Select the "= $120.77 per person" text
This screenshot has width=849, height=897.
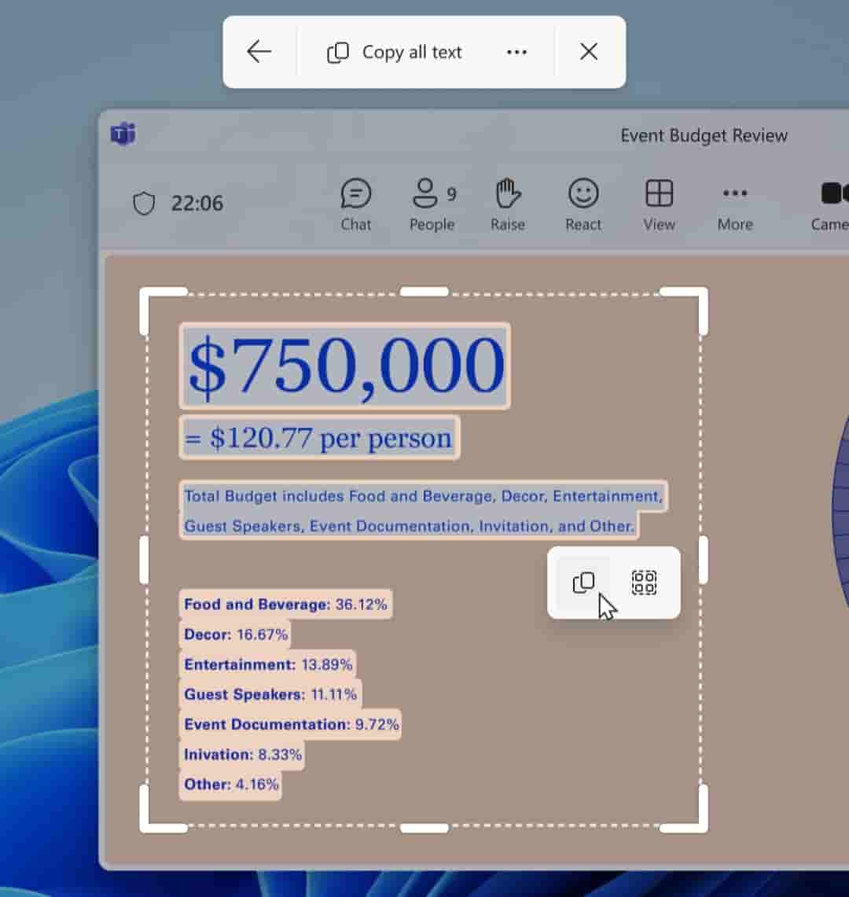pyautogui.click(x=319, y=438)
